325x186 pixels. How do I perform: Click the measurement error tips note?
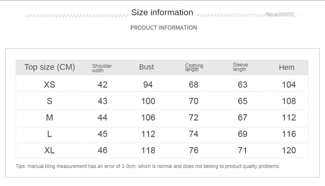tap(148, 166)
